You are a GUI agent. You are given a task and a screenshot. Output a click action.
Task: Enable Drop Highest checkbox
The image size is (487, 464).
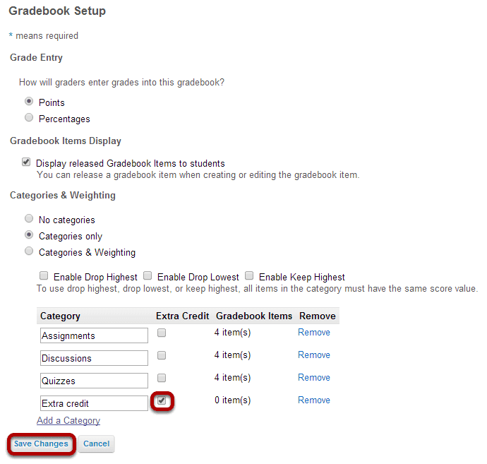44,275
